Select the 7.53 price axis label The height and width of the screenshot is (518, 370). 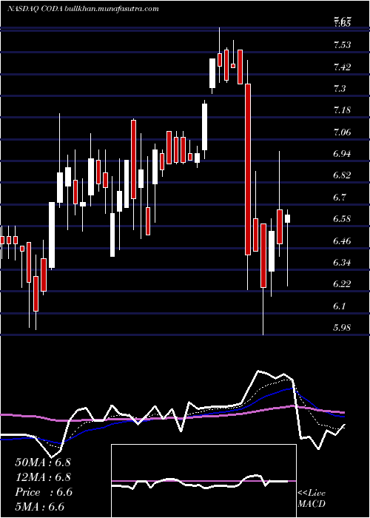coord(343,46)
